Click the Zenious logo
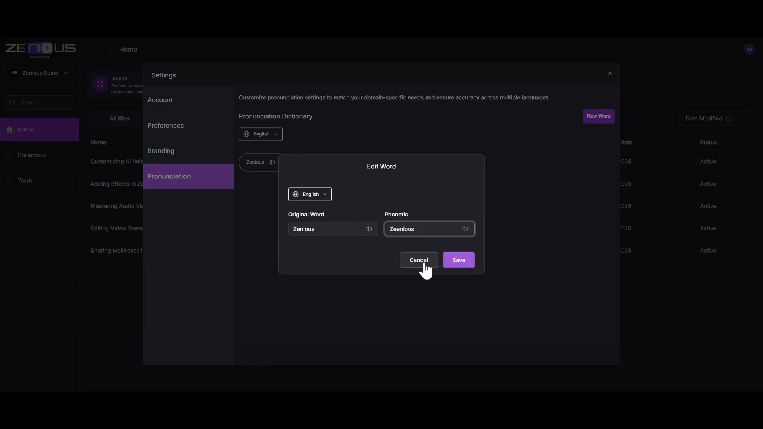 [40, 49]
